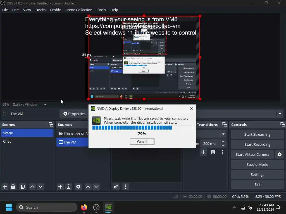The image size is (286, 214).
Task: Open the Profile menu
Action: coord(56,10)
